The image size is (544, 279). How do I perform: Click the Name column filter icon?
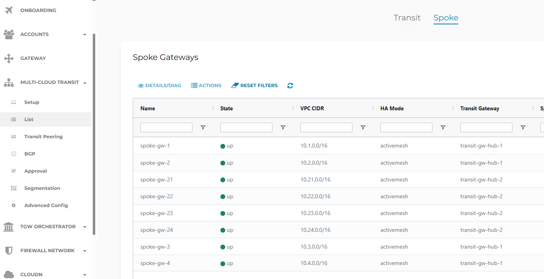pos(203,128)
